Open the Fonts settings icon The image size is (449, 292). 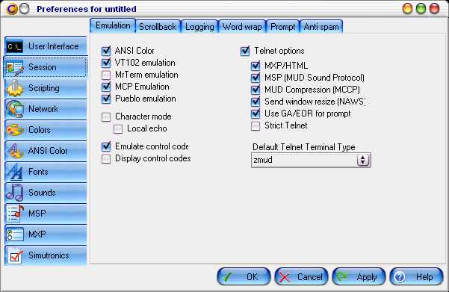[15, 172]
